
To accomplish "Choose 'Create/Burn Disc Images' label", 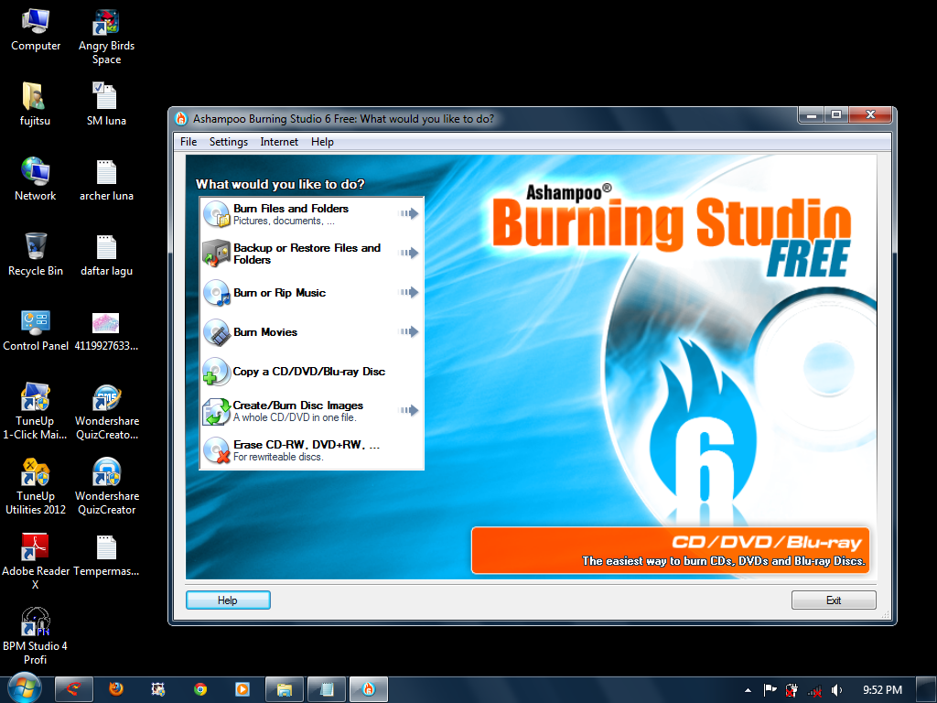I will [298, 406].
